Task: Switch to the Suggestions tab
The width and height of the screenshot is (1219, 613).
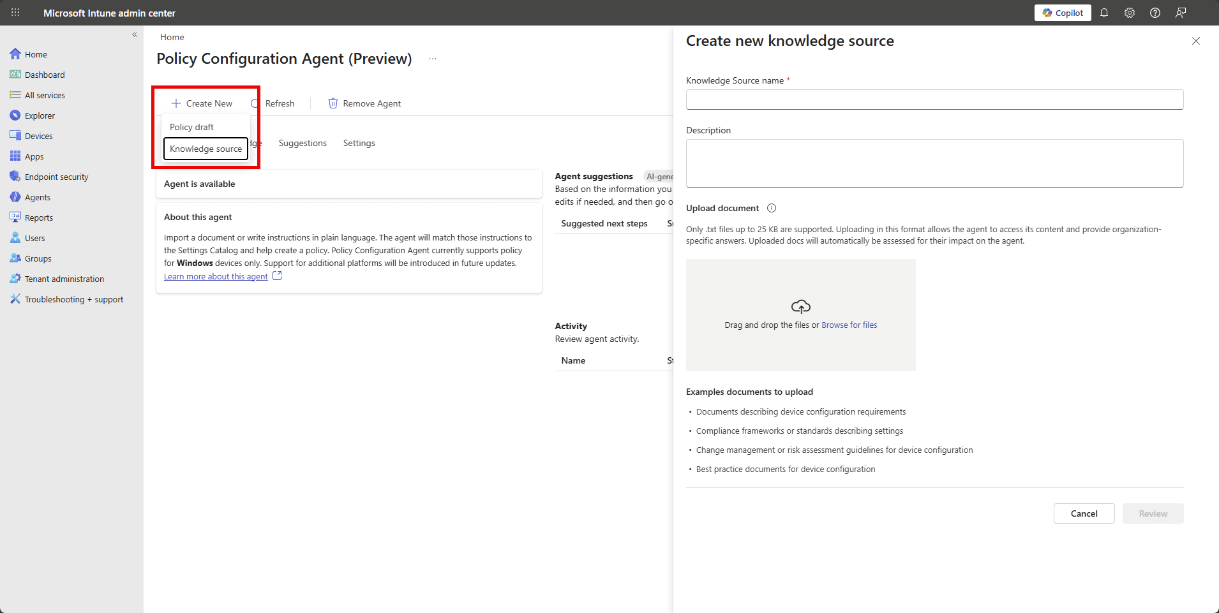Action: 303,143
